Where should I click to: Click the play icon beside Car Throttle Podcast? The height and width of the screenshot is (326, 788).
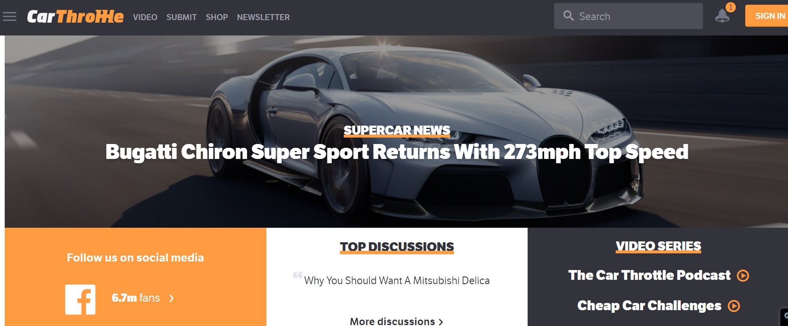click(x=743, y=276)
